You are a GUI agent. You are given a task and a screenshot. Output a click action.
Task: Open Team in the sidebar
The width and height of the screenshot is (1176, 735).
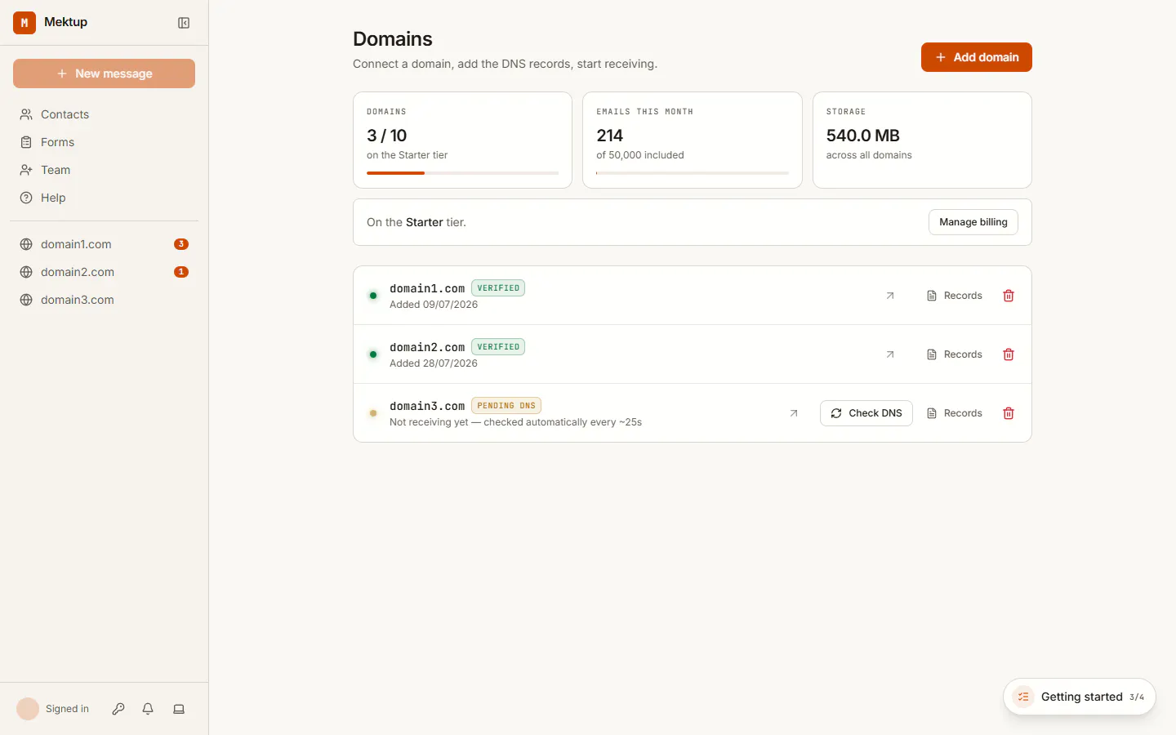[104, 170]
